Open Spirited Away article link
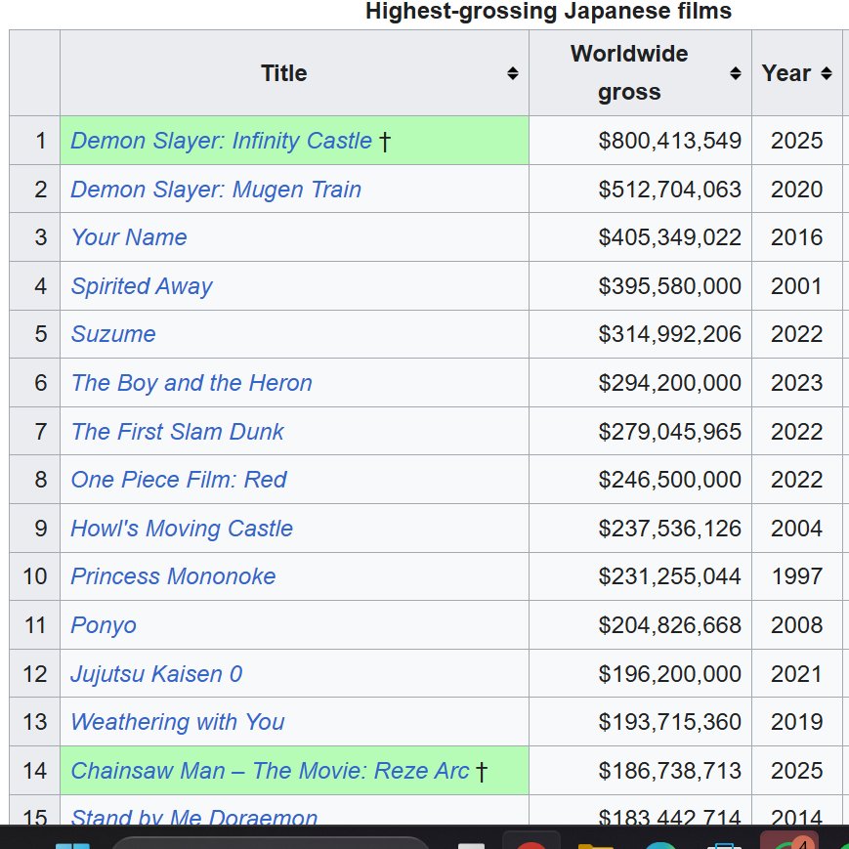 [142, 286]
